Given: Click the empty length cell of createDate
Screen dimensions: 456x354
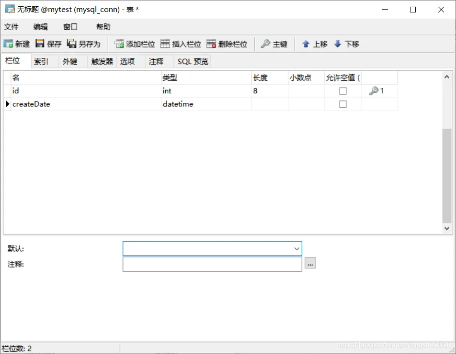Looking at the screenshot, I should 270,104.
